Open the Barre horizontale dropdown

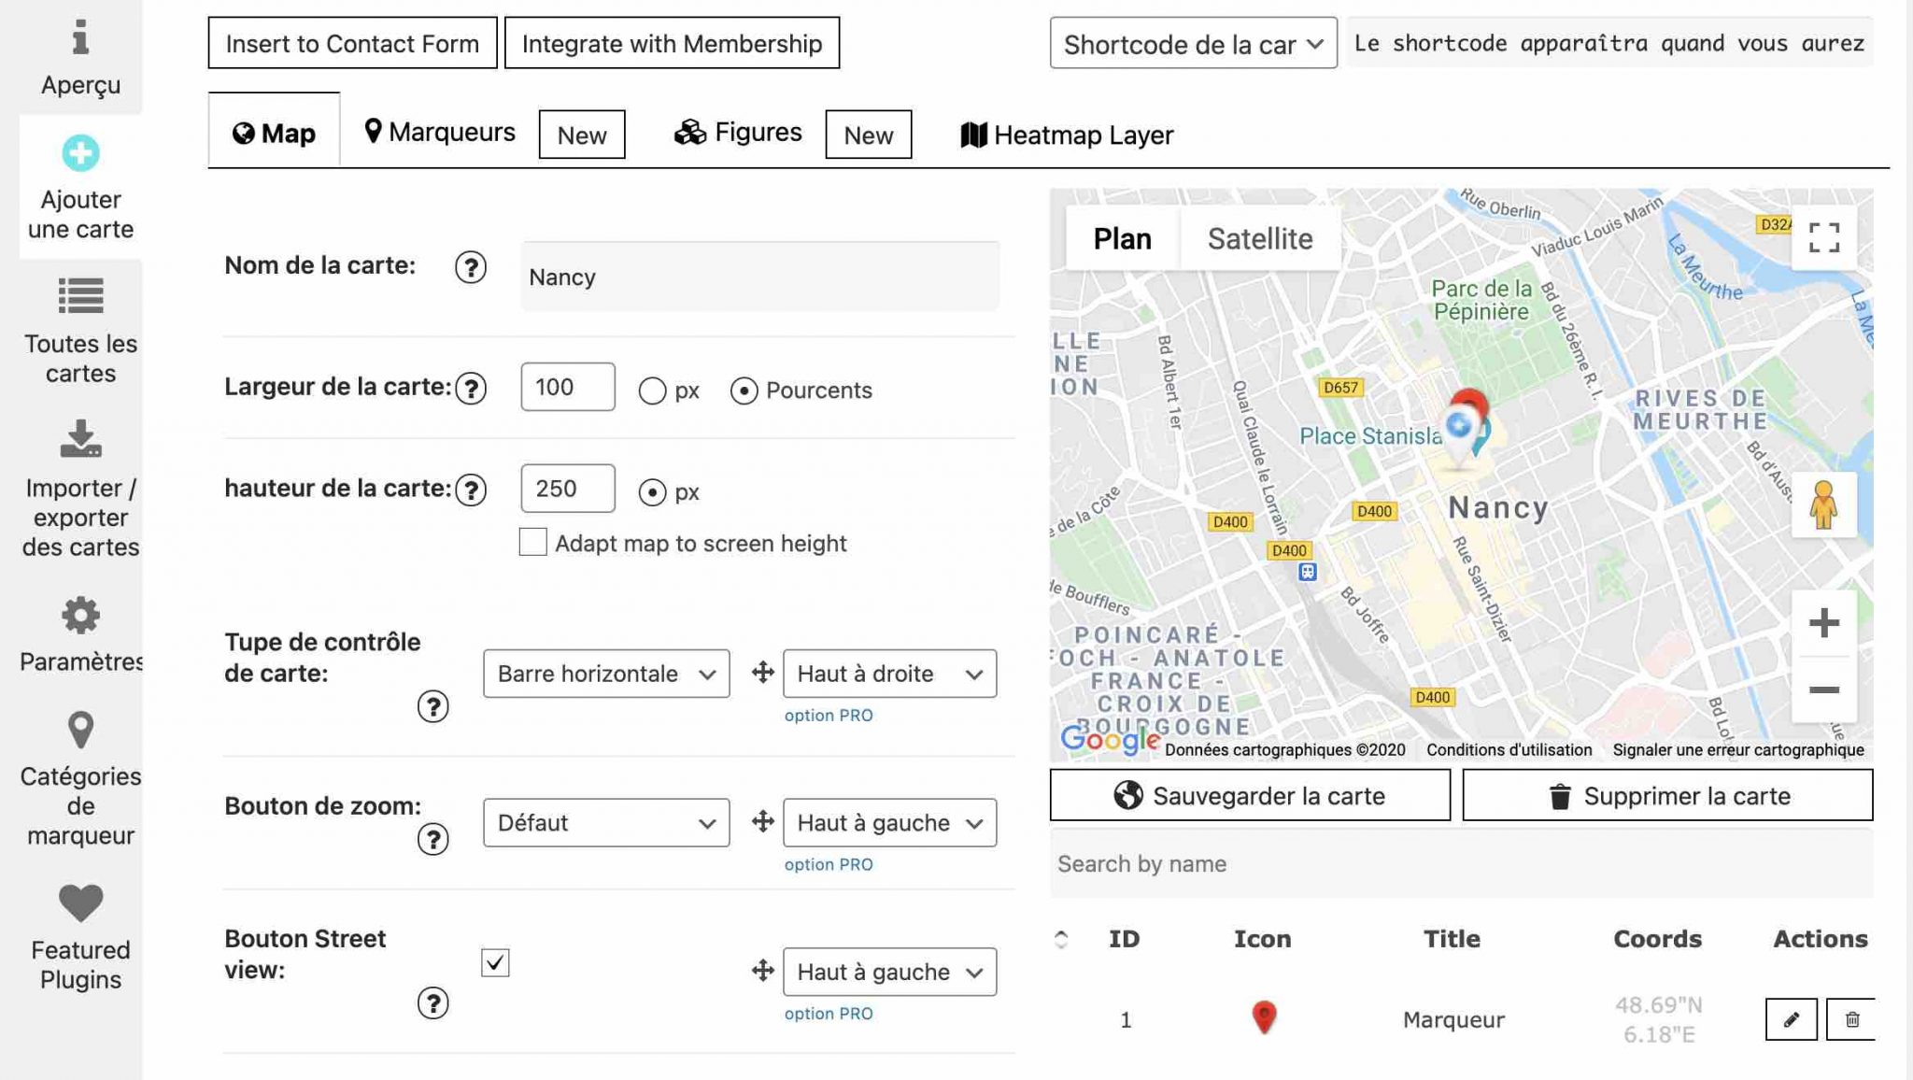[x=606, y=674]
